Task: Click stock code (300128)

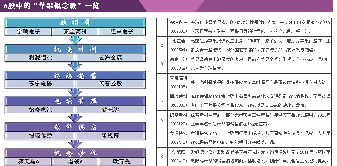Action: pos(179,124)
